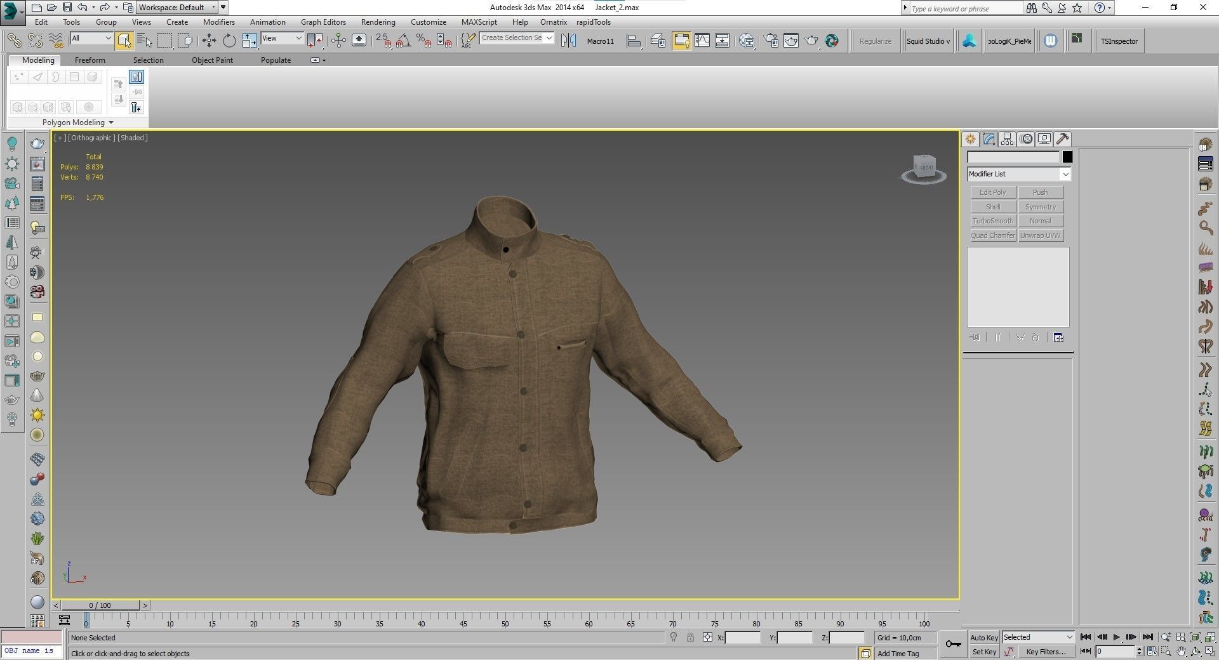
Task: Open the Curve Editor
Action: click(702, 41)
